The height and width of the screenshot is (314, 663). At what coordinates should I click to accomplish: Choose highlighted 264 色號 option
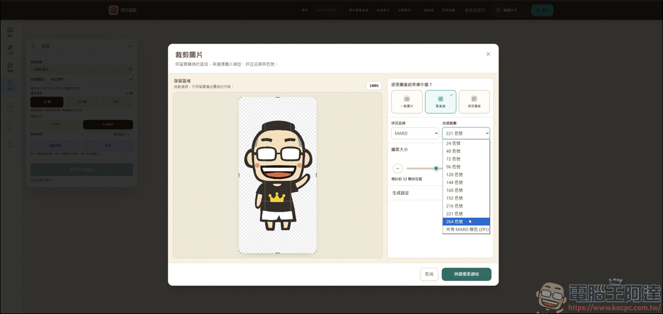(x=466, y=221)
